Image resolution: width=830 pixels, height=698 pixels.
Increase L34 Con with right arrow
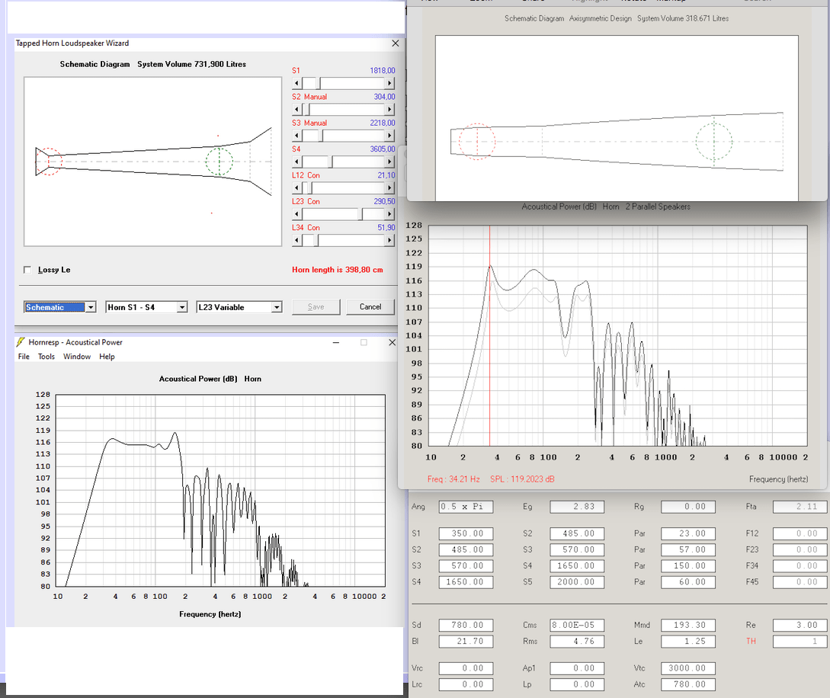[x=389, y=240]
